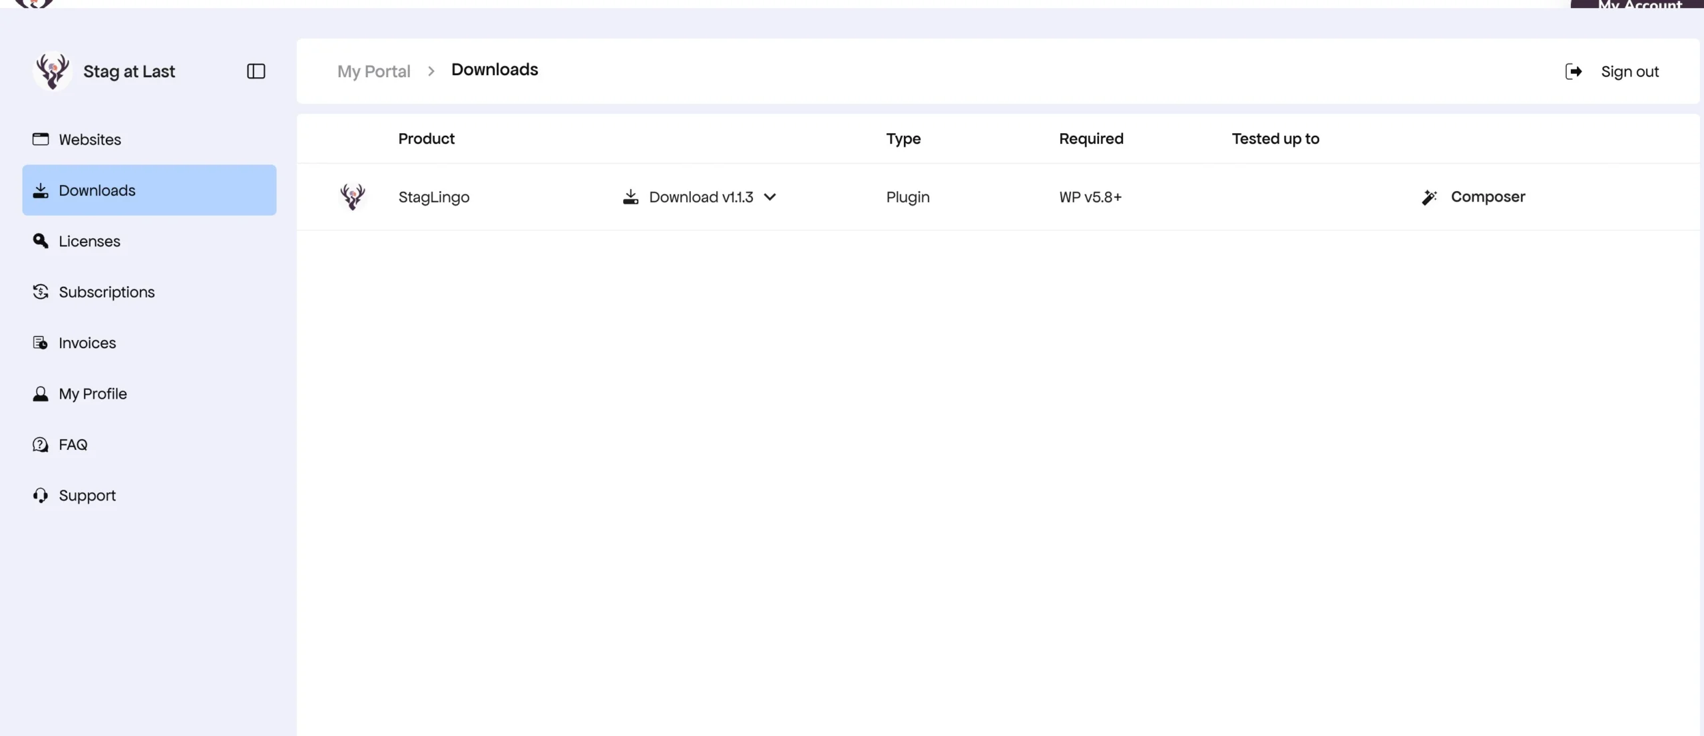Click the StagLingo product name
Screen dimensions: 1704x736
pos(434,197)
